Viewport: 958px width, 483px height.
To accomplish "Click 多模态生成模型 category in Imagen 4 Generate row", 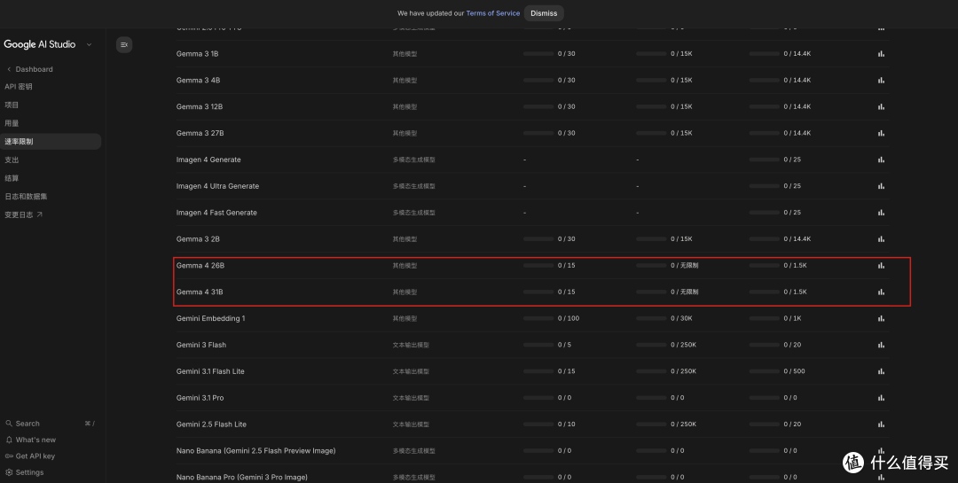I will [414, 160].
